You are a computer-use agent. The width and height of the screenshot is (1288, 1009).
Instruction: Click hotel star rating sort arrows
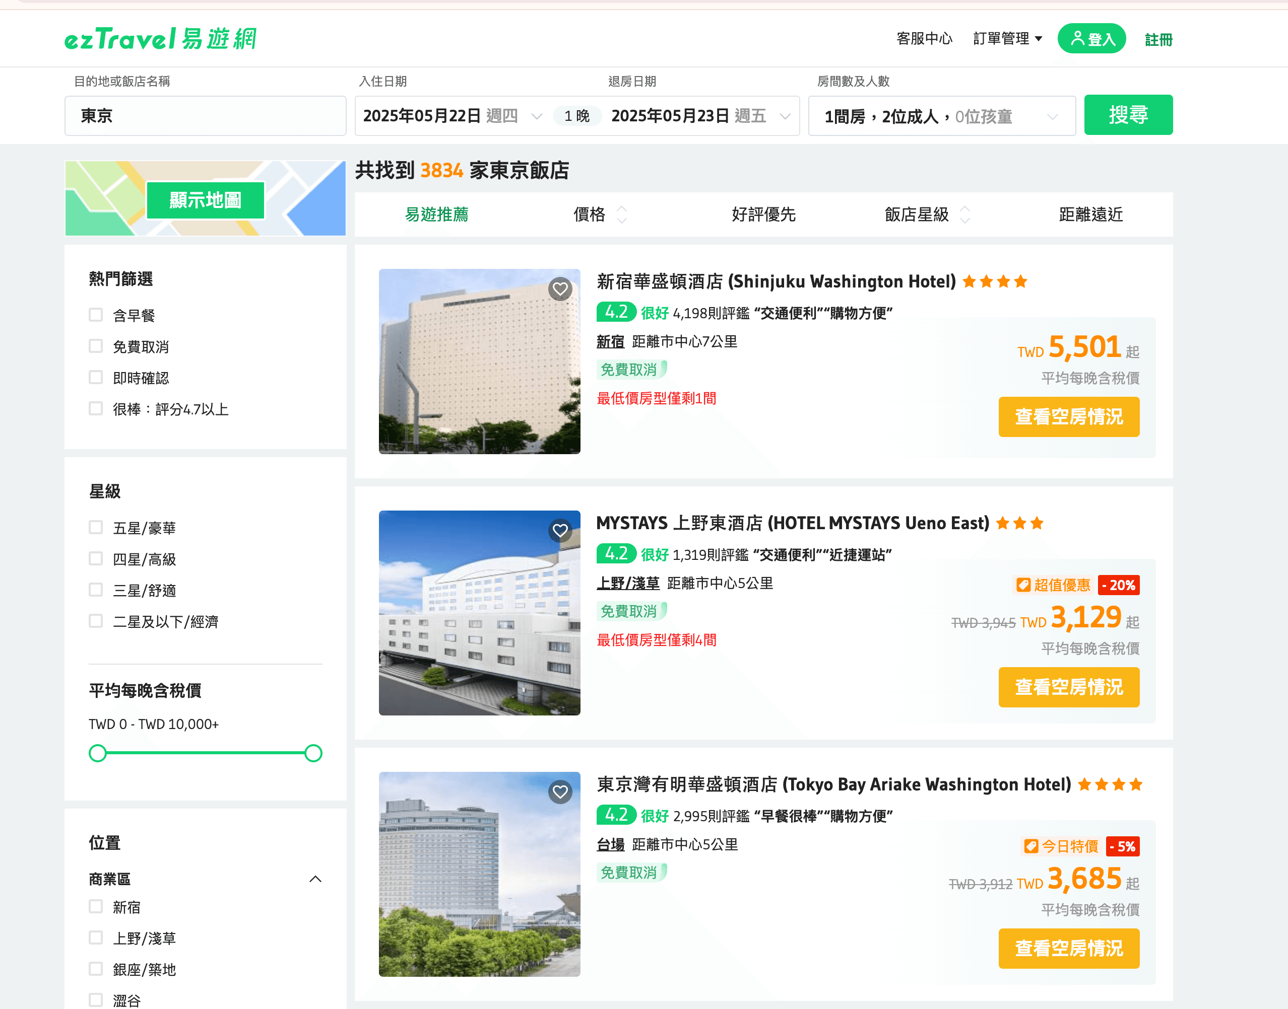(x=964, y=214)
